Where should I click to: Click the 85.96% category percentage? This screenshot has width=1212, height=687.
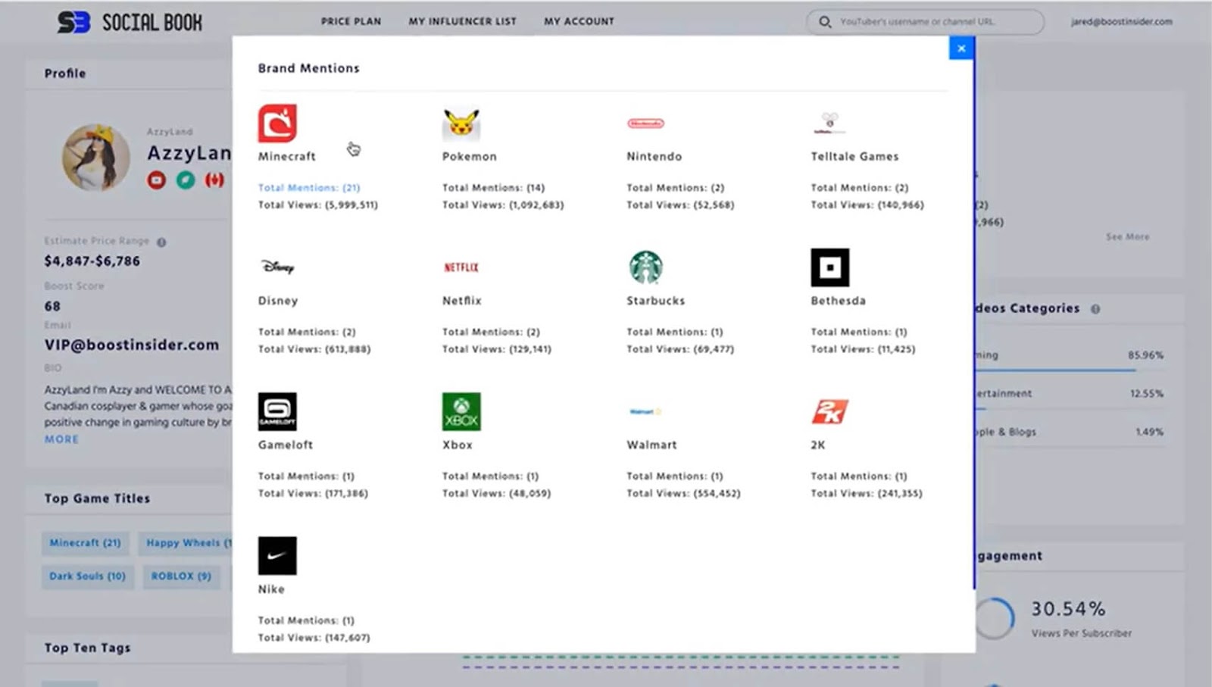[1146, 355]
